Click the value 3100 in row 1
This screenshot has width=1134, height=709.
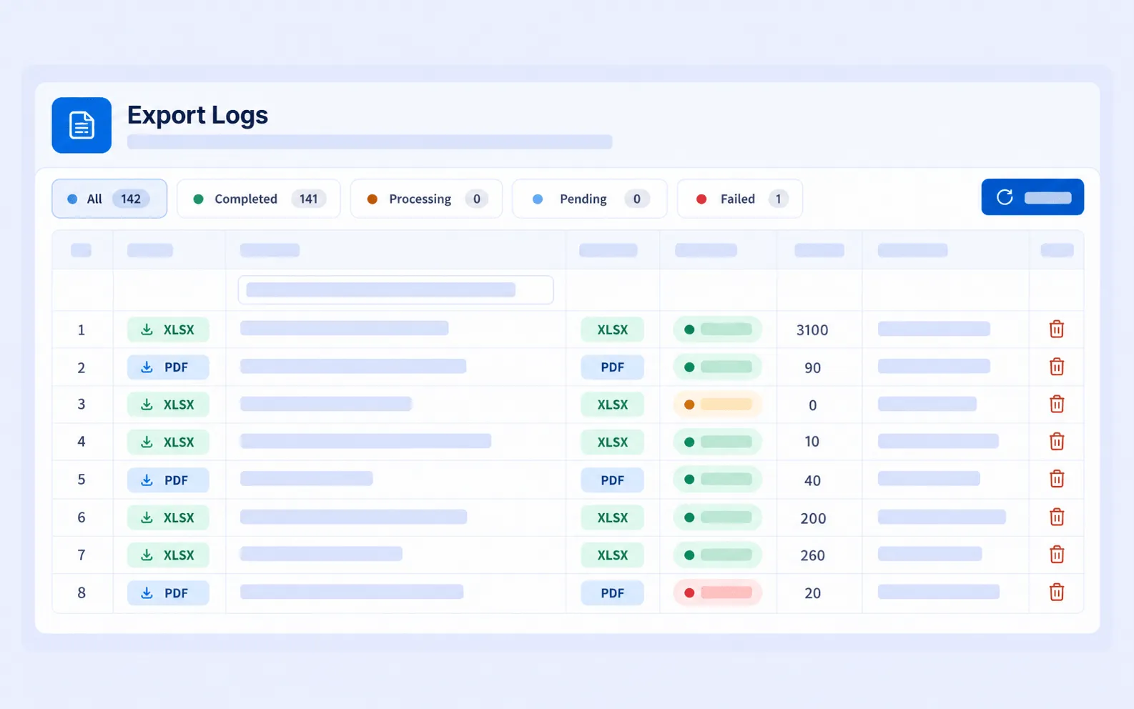(x=812, y=330)
